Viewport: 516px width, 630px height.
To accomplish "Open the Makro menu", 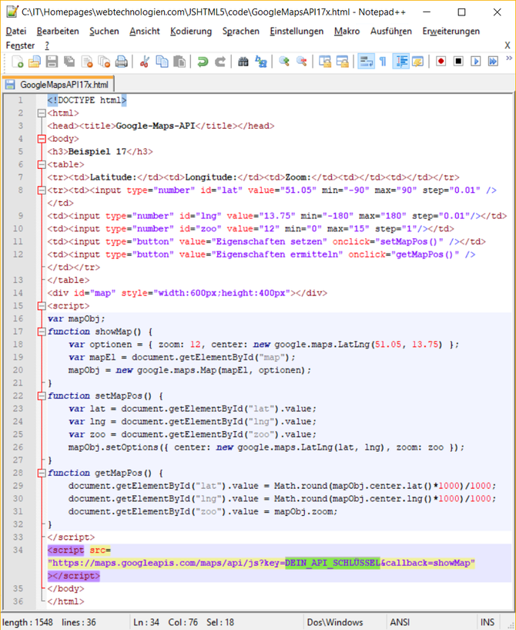I will (347, 31).
